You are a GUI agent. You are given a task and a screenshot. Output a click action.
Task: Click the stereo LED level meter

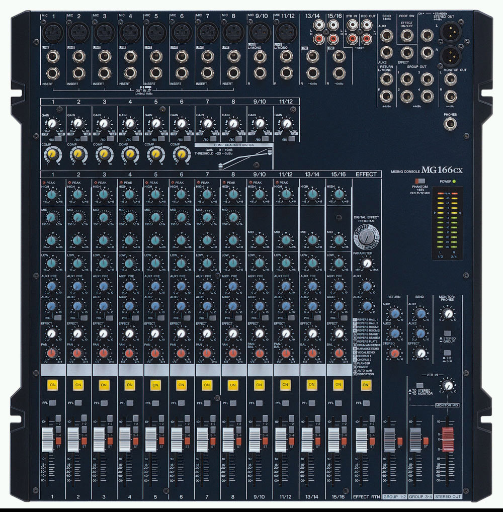click(x=447, y=223)
